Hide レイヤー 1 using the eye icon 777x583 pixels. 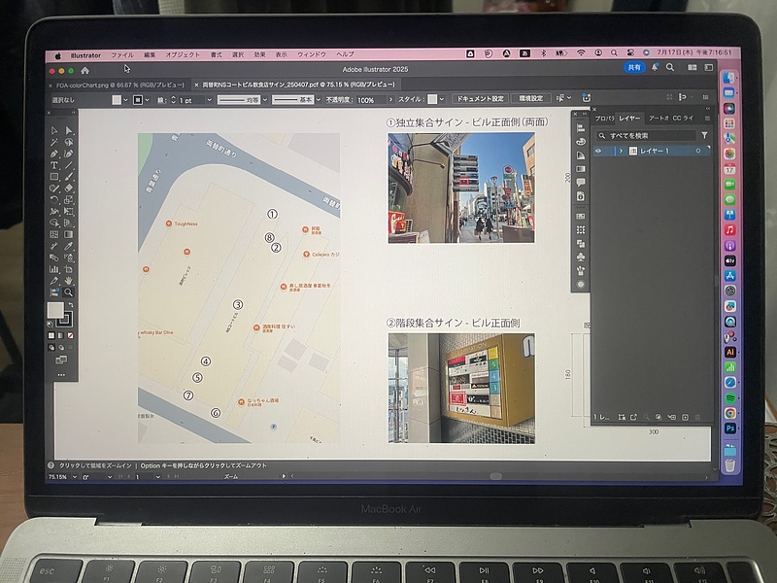point(598,152)
